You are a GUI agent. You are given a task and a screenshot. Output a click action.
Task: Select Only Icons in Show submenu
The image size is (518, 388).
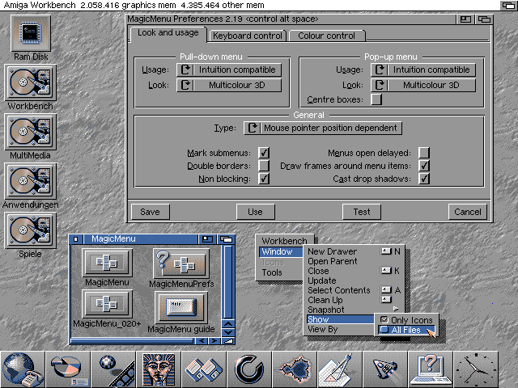(x=406, y=320)
